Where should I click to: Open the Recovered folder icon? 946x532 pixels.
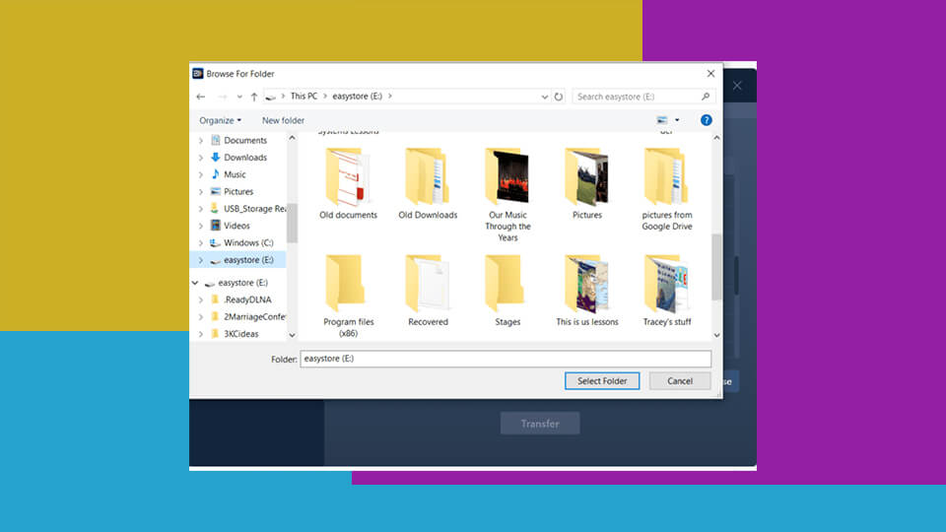click(x=428, y=284)
